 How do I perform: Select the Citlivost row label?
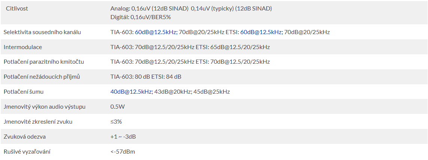(17, 9)
